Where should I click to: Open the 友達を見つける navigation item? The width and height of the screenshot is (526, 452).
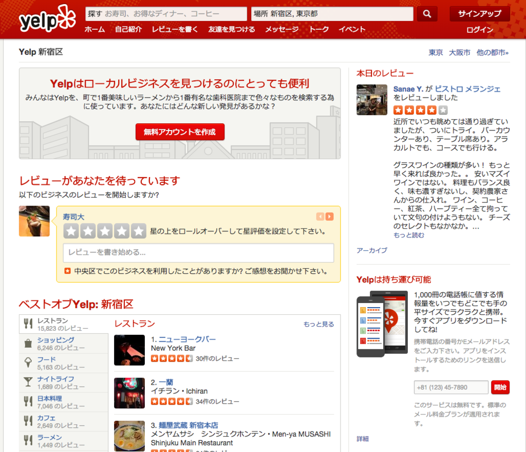point(232,29)
